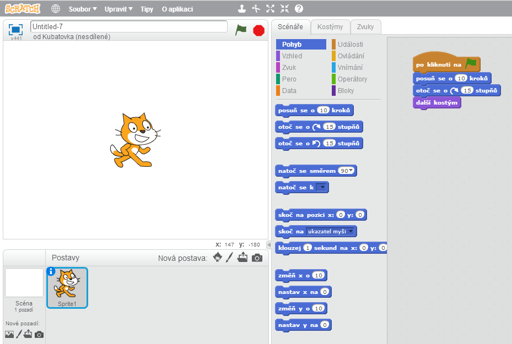Open the language globe menu
Screen dimensions: 512x344
[56, 9]
